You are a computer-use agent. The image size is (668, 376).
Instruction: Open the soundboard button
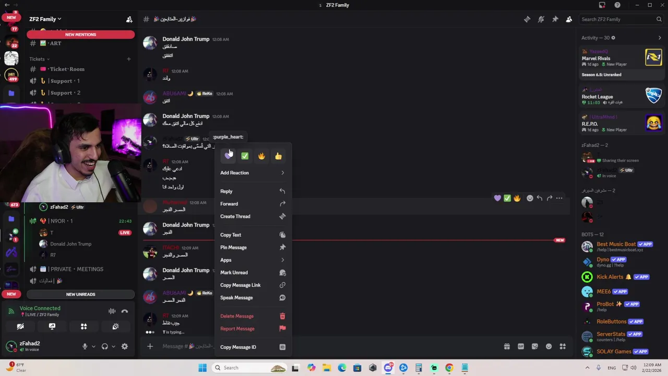pyautogui.click(x=115, y=326)
